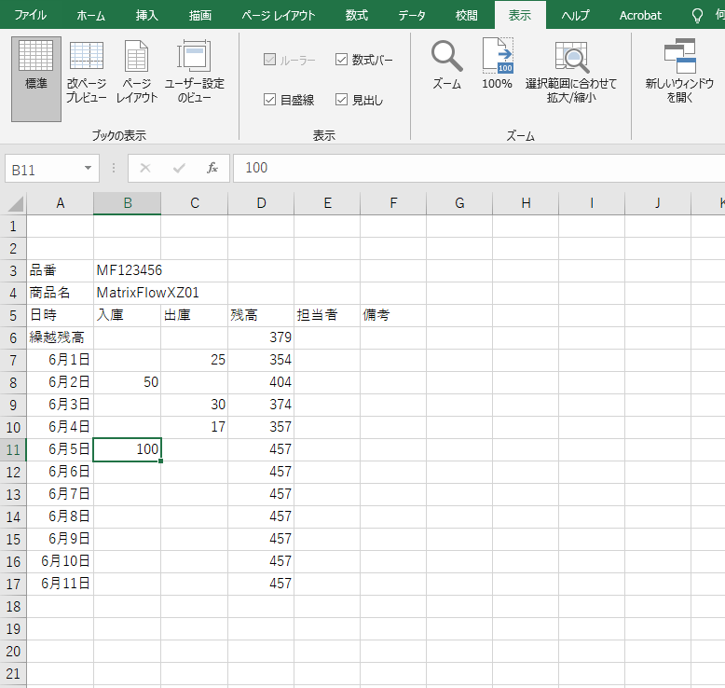Click the 表示 tab
This screenshot has height=688, width=725.
click(520, 15)
